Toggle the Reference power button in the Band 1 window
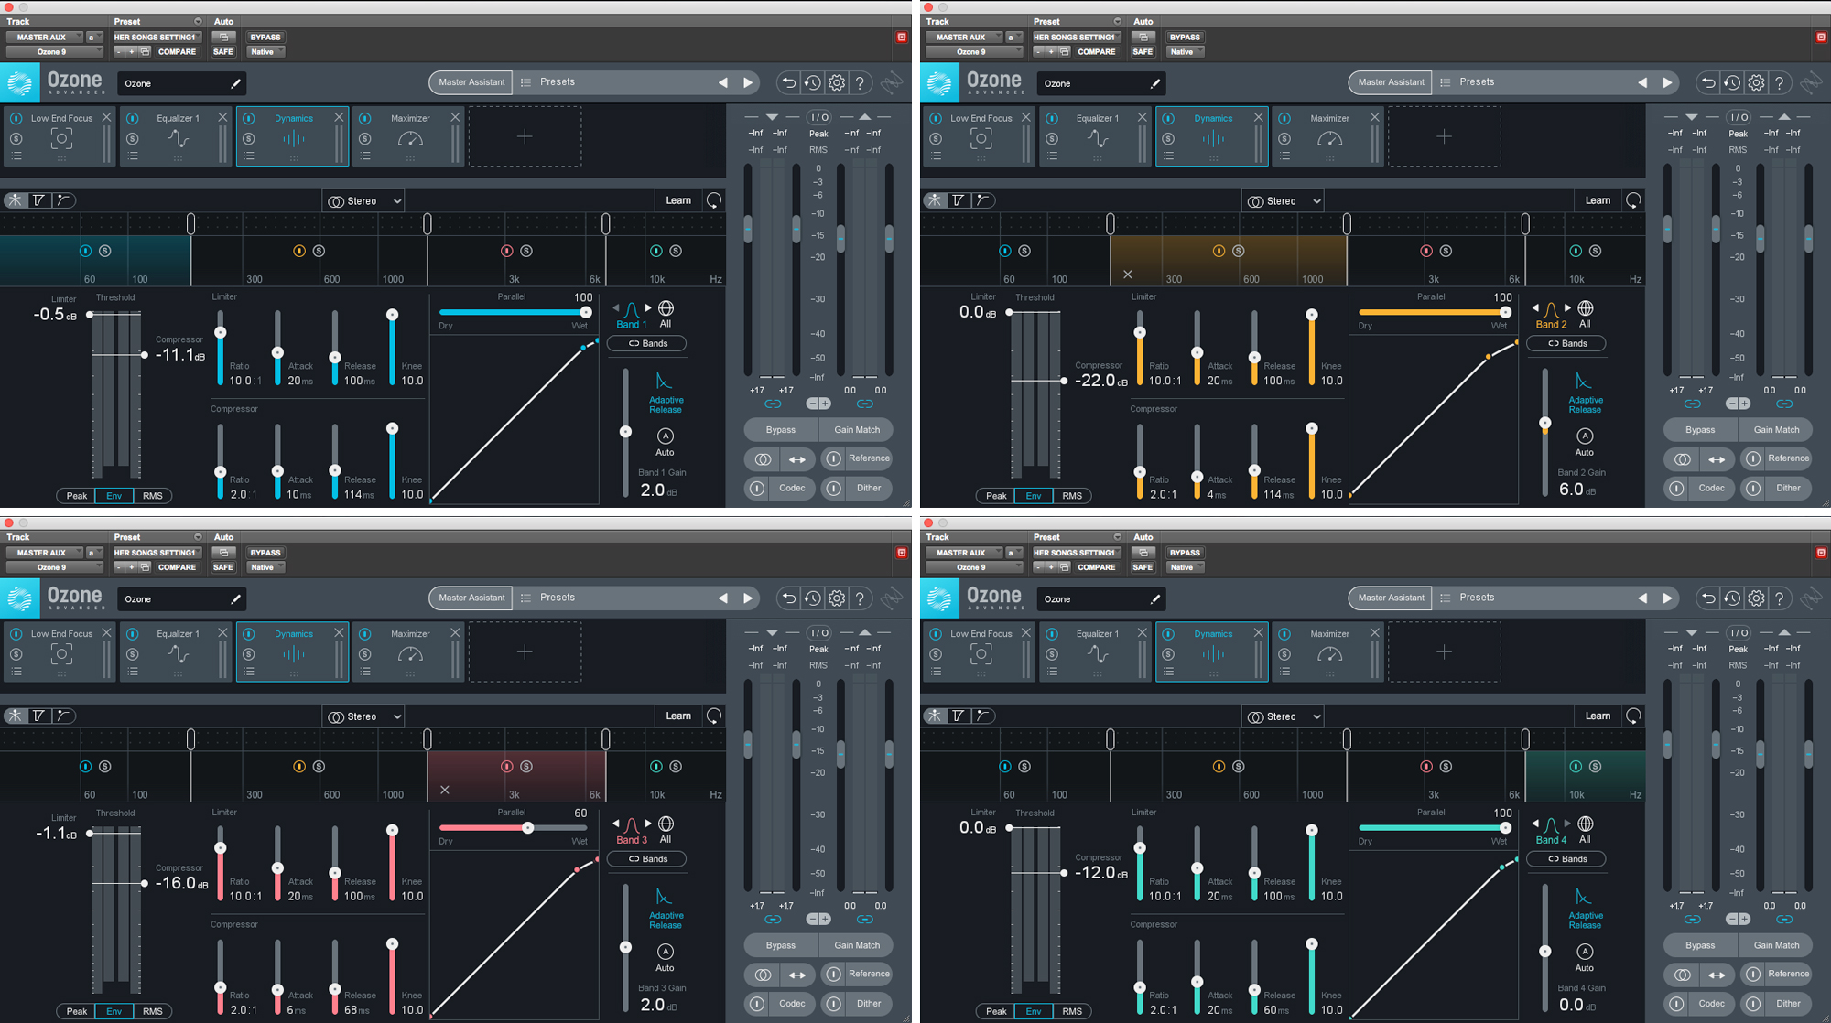This screenshot has height=1023, width=1831. [x=833, y=458]
